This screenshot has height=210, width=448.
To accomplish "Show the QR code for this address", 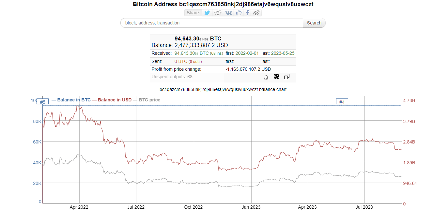I will (x=276, y=77).
